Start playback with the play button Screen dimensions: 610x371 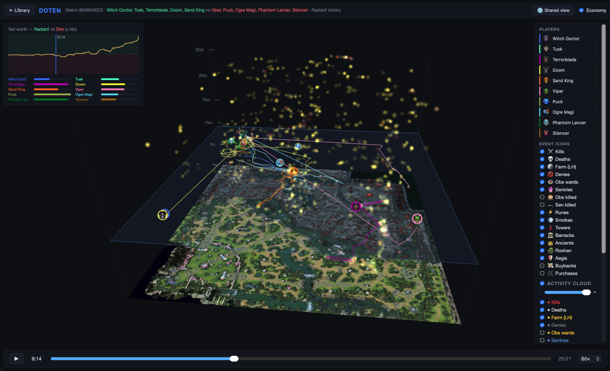tap(16, 359)
